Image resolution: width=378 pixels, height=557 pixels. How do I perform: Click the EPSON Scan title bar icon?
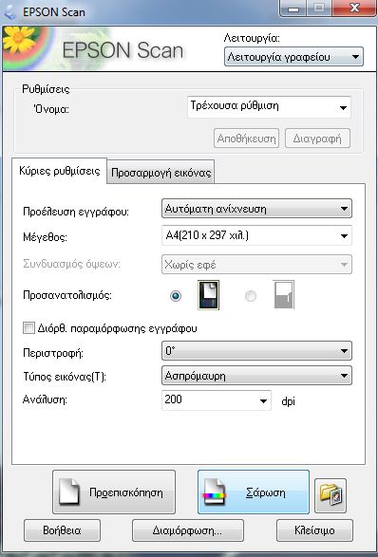coord(10,11)
